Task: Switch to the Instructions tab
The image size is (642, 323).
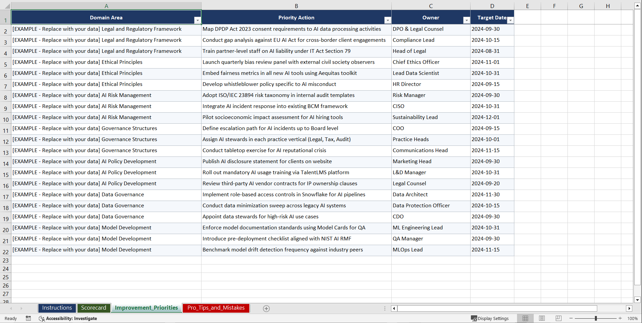Action: [57, 308]
